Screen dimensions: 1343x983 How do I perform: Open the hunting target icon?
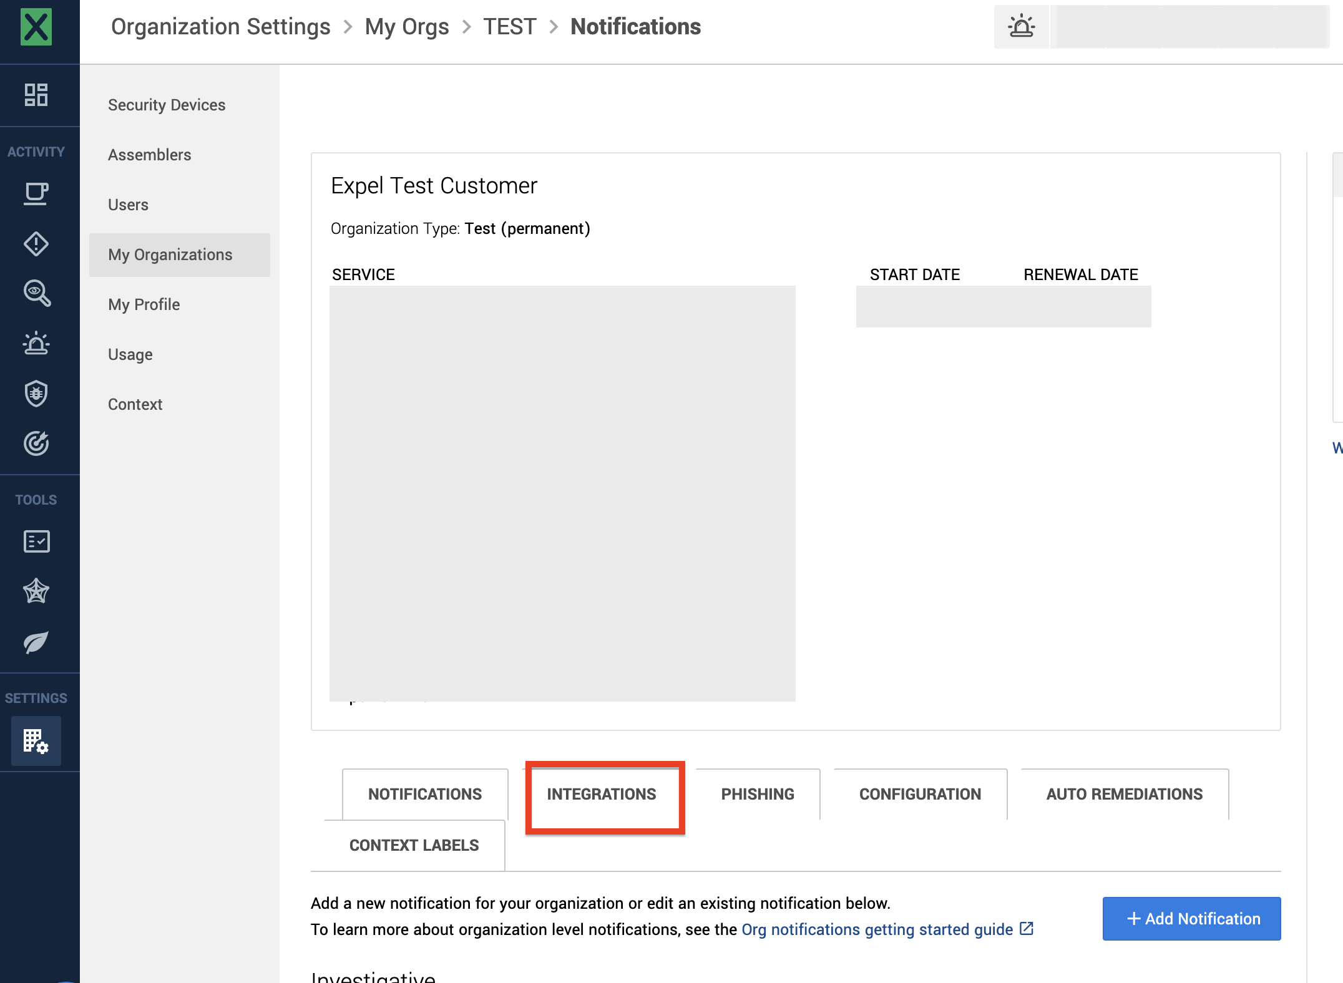click(x=36, y=444)
